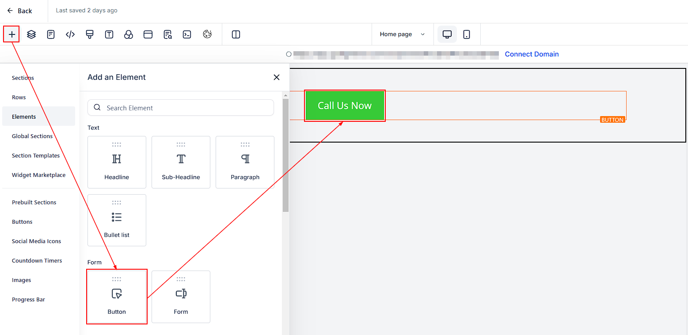The image size is (688, 335).
Task: Expand the Home page dropdown
Action: [x=402, y=34]
